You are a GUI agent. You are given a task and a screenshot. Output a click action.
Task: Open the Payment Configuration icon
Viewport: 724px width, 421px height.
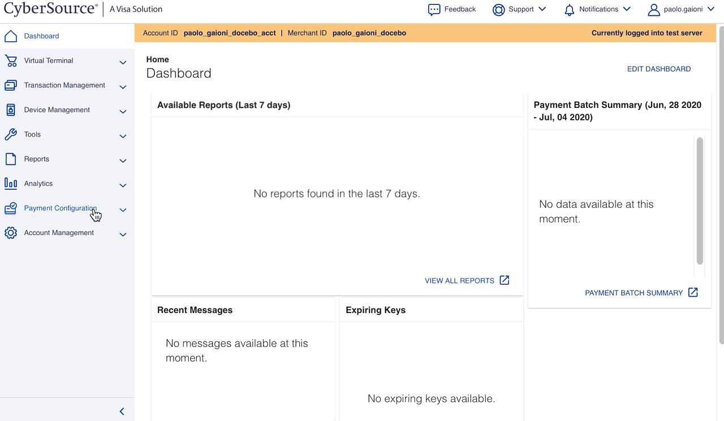[11, 208]
